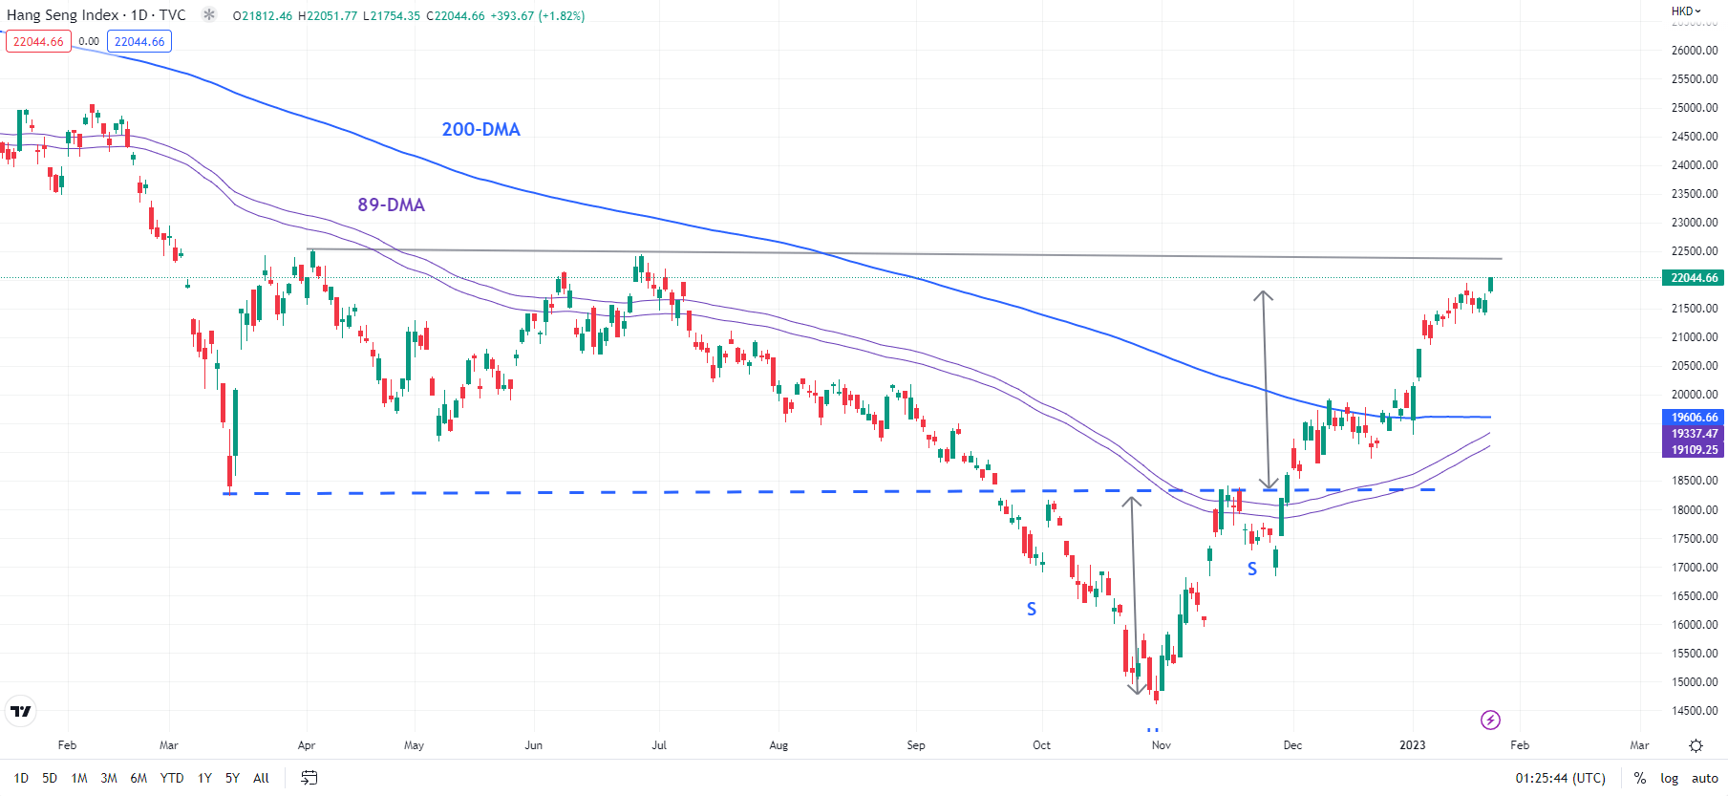Open the date range calendar picker
The image size is (1728, 796).
pyautogui.click(x=309, y=778)
